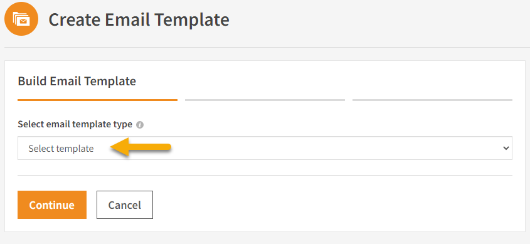530x244 pixels.
Task: Click the divider line above Continue button
Action: pos(265,175)
